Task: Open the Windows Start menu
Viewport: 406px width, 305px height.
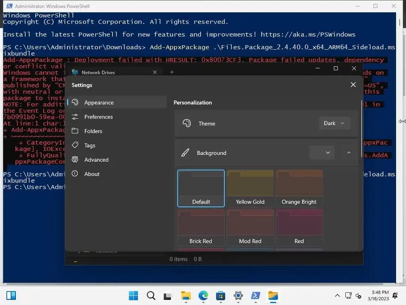Action: pyautogui.click(x=133, y=295)
